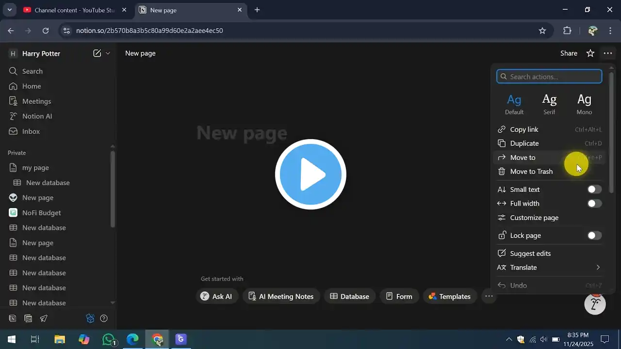Viewport: 621px width, 349px height.
Task: Toggle the Full width switch
Action: tap(594, 204)
